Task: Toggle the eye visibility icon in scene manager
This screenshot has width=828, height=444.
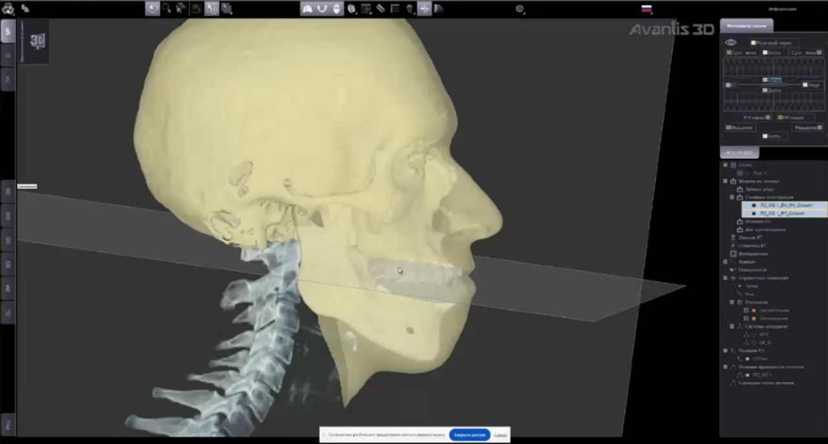Action: (730, 43)
